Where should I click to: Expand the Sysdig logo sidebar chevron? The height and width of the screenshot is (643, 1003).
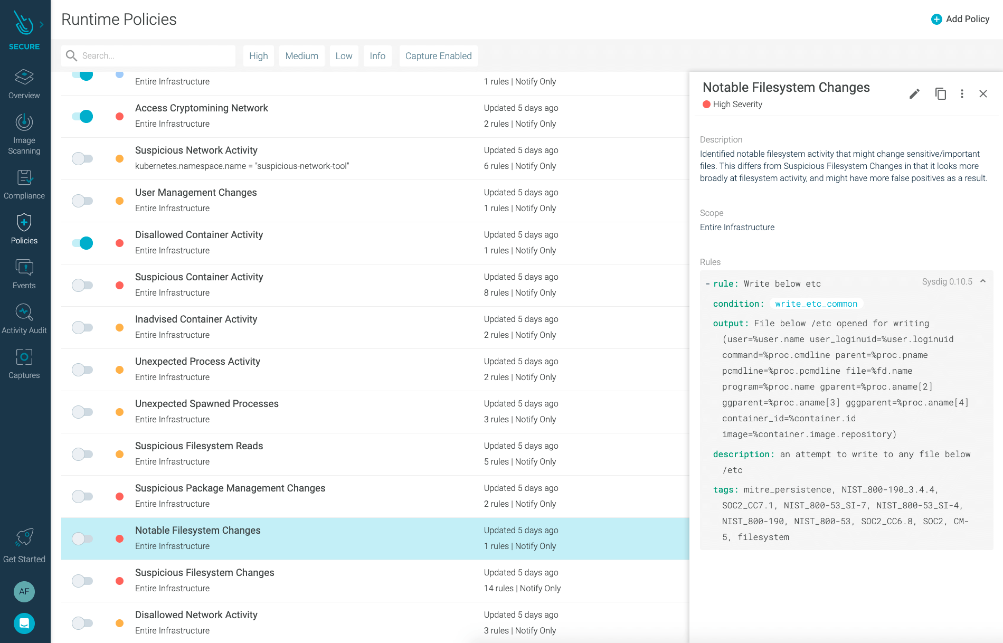pos(41,23)
